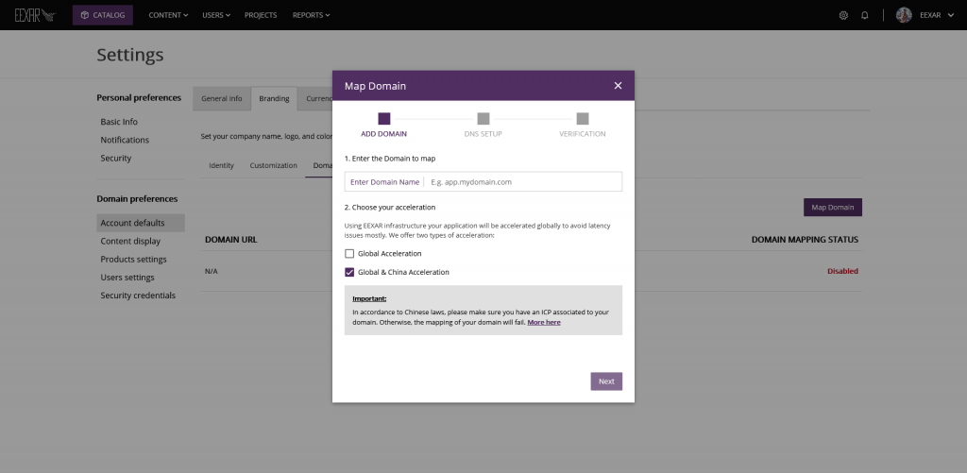
Task: Close the Map Domain dialog
Action: point(618,86)
